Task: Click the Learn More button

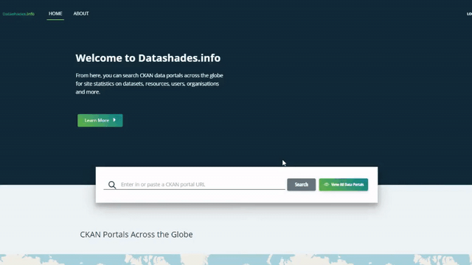Action: click(x=100, y=120)
